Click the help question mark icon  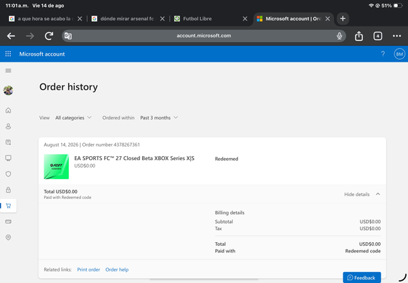(383, 54)
